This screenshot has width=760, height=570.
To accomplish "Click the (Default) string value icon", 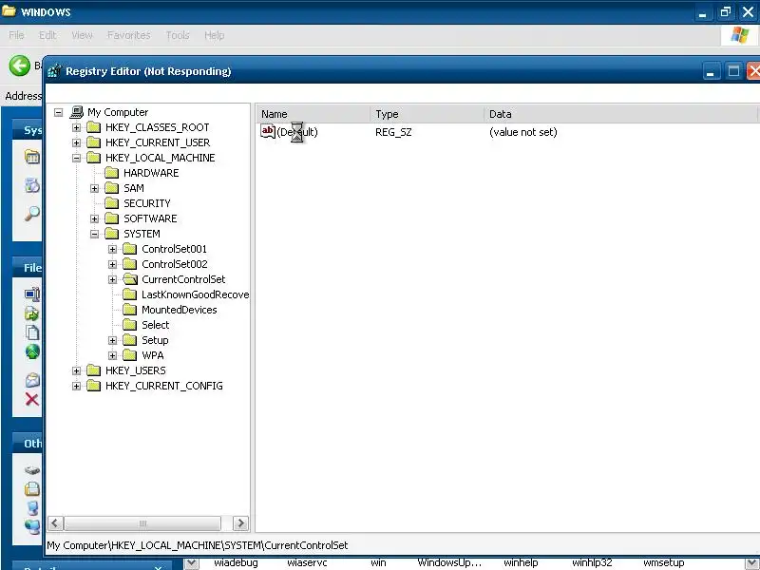I will tap(268, 132).
